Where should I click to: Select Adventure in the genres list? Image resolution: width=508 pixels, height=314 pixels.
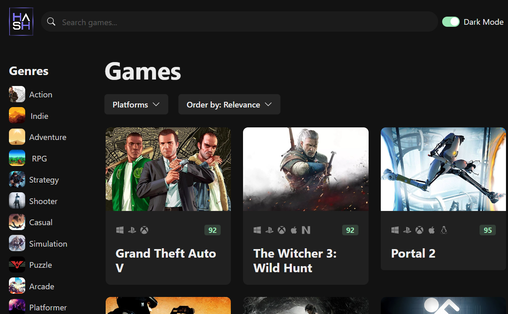(x=48, y=137)
